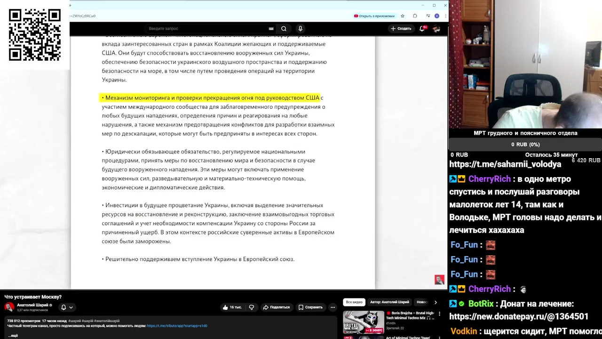This screenshot has width=602, height=339.
Task: Open donatepay link in BotRix message
Action: click(519, 317)
